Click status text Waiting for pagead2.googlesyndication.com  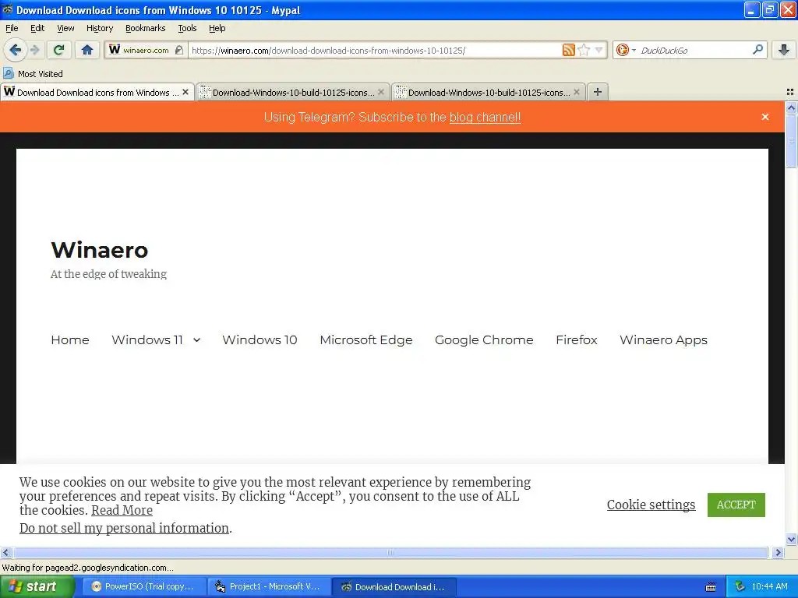[x=87, y=568]
